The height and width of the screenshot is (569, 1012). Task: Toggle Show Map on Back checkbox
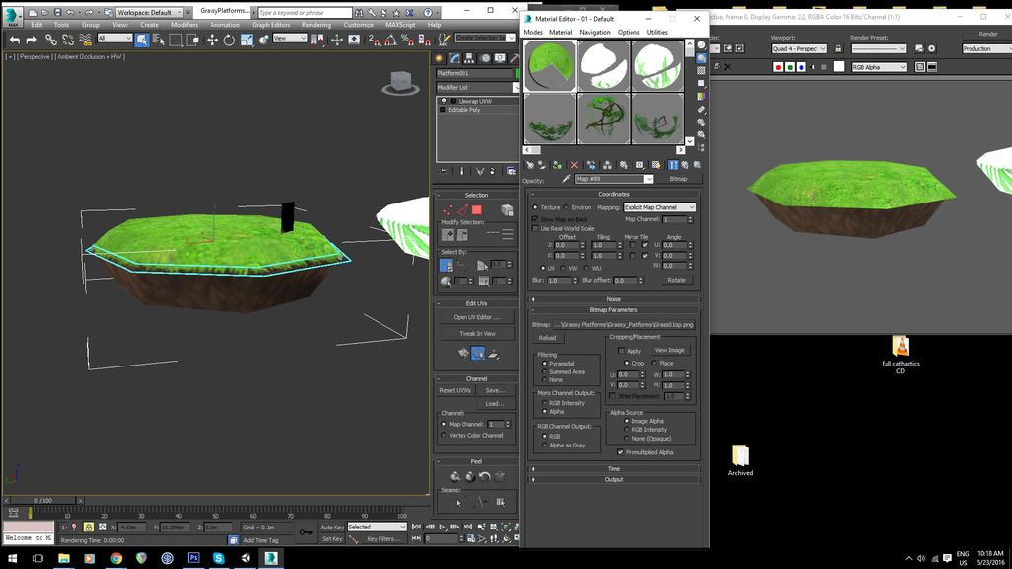535,218
